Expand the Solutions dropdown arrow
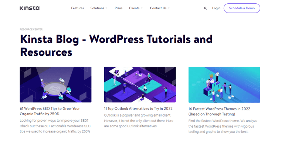The image size is (281, 141). click(x=106, y=8)
